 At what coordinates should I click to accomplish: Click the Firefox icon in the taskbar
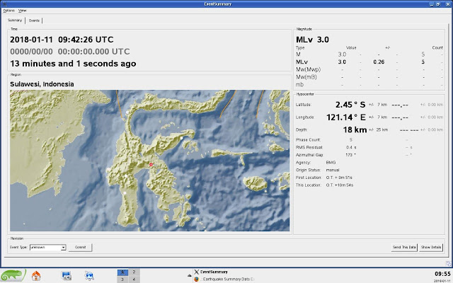tap(197, 279)
